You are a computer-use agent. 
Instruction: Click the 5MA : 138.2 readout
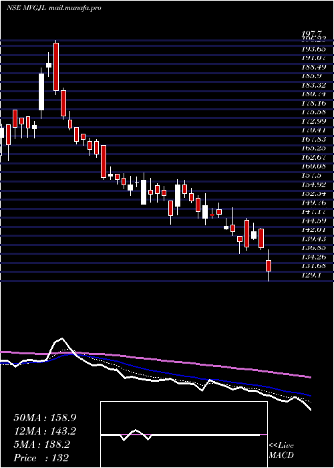pyautogui.click(x=41, y=445)
